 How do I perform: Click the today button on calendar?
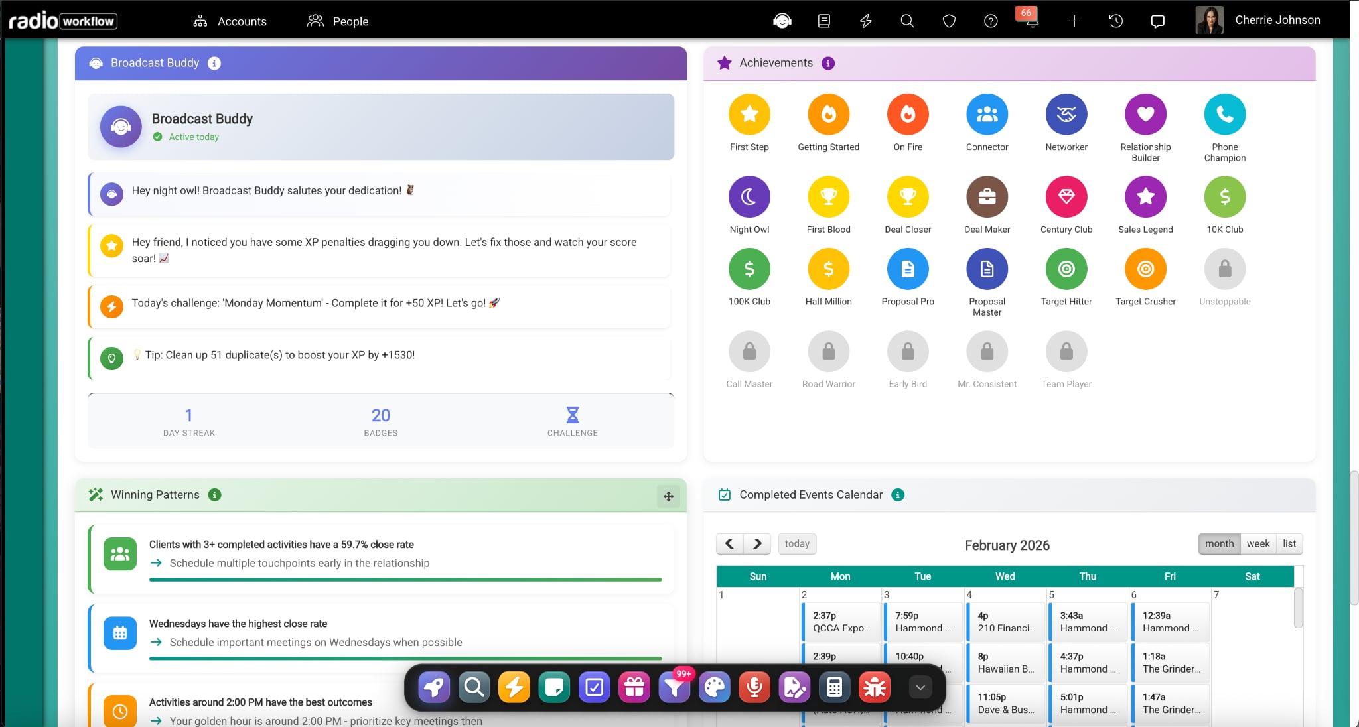point(797,544)
